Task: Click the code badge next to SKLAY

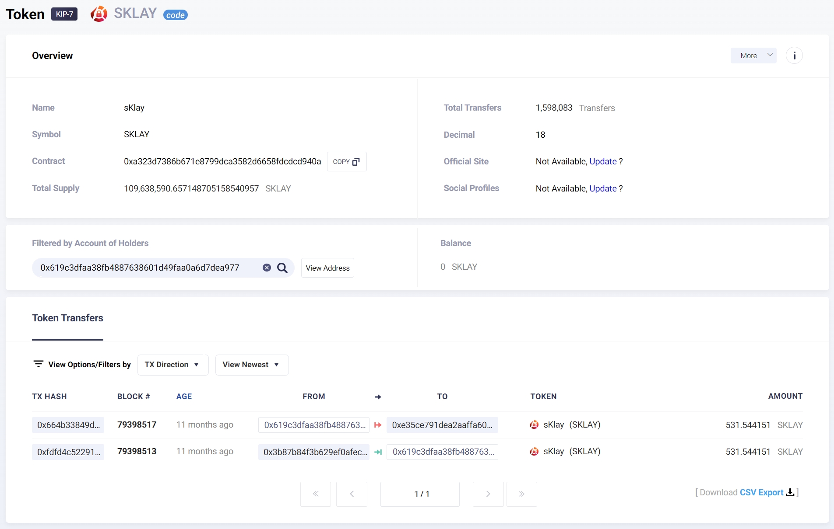Action: 175,15
